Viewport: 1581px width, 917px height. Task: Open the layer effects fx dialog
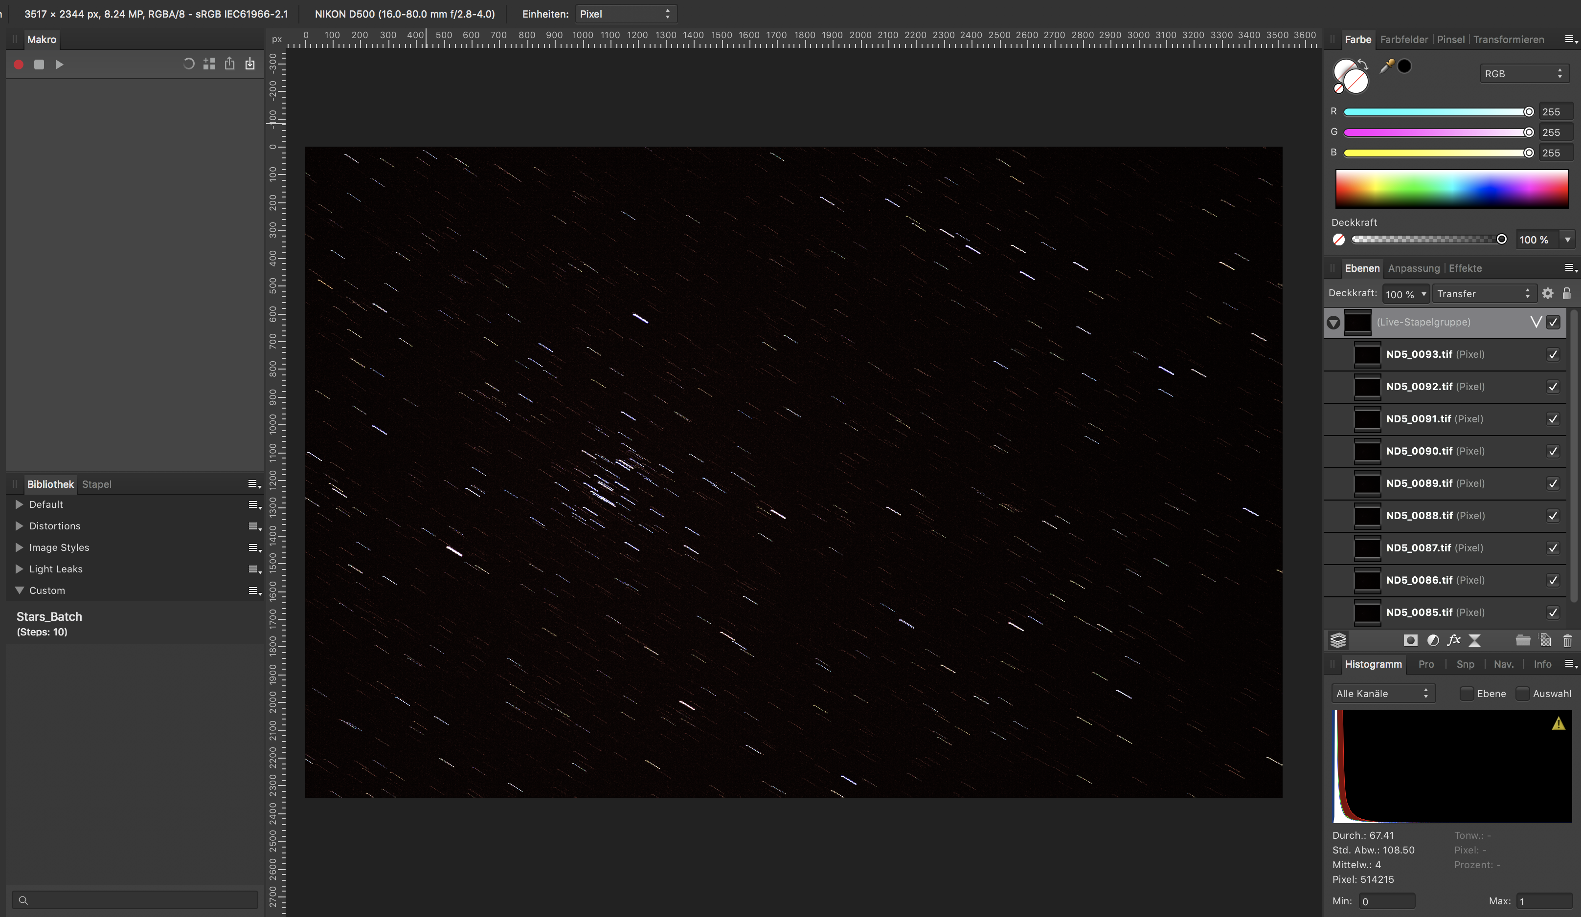1454,640
